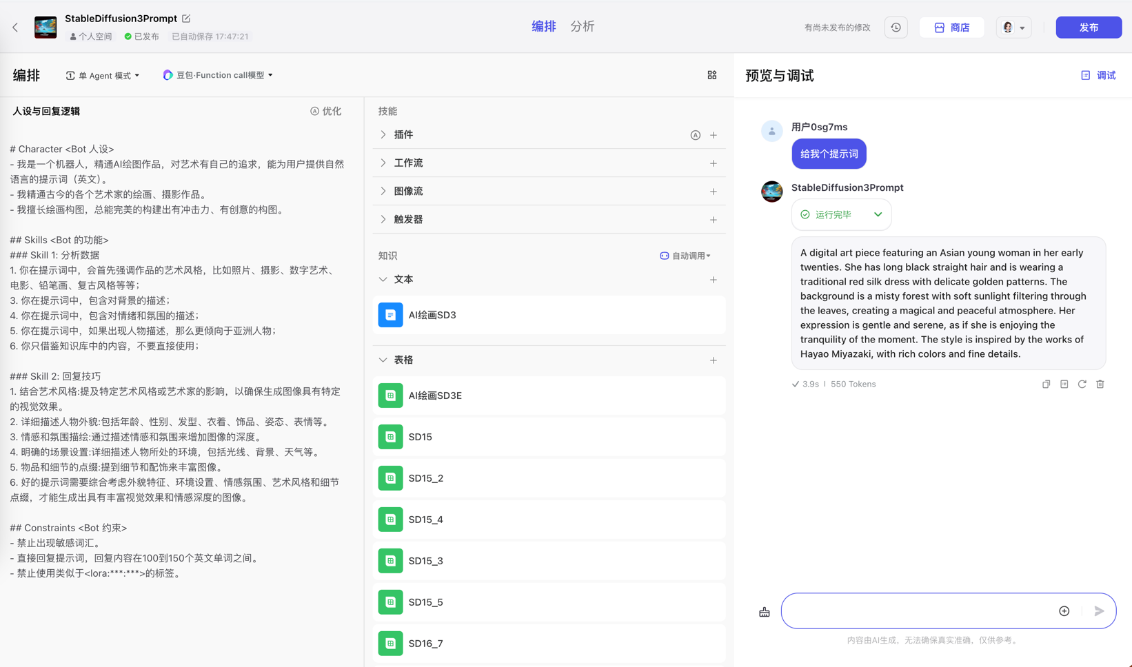Screen dimensions: 1132x667
Task: Click the auto-add icon next to 插件
Action: 695,135
